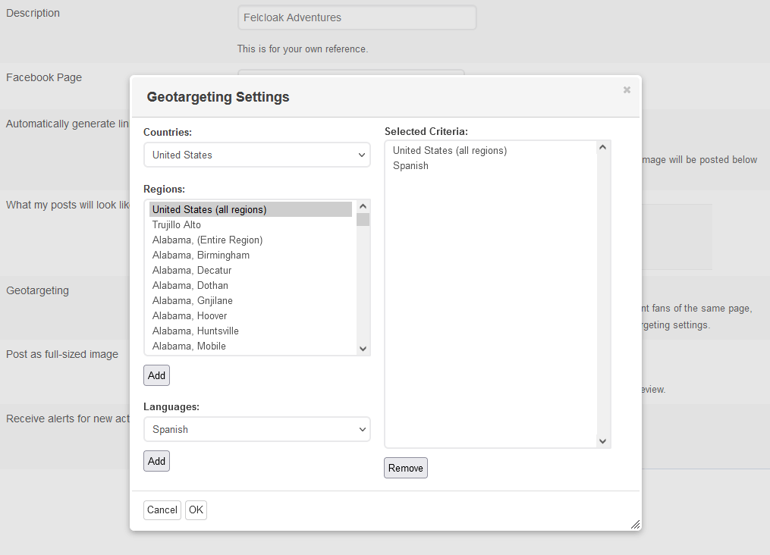This screenshot has width=770, height=555.
Task: Select "United States (all regions)" in Selected Criteria
Action: (x=448, y=150)
